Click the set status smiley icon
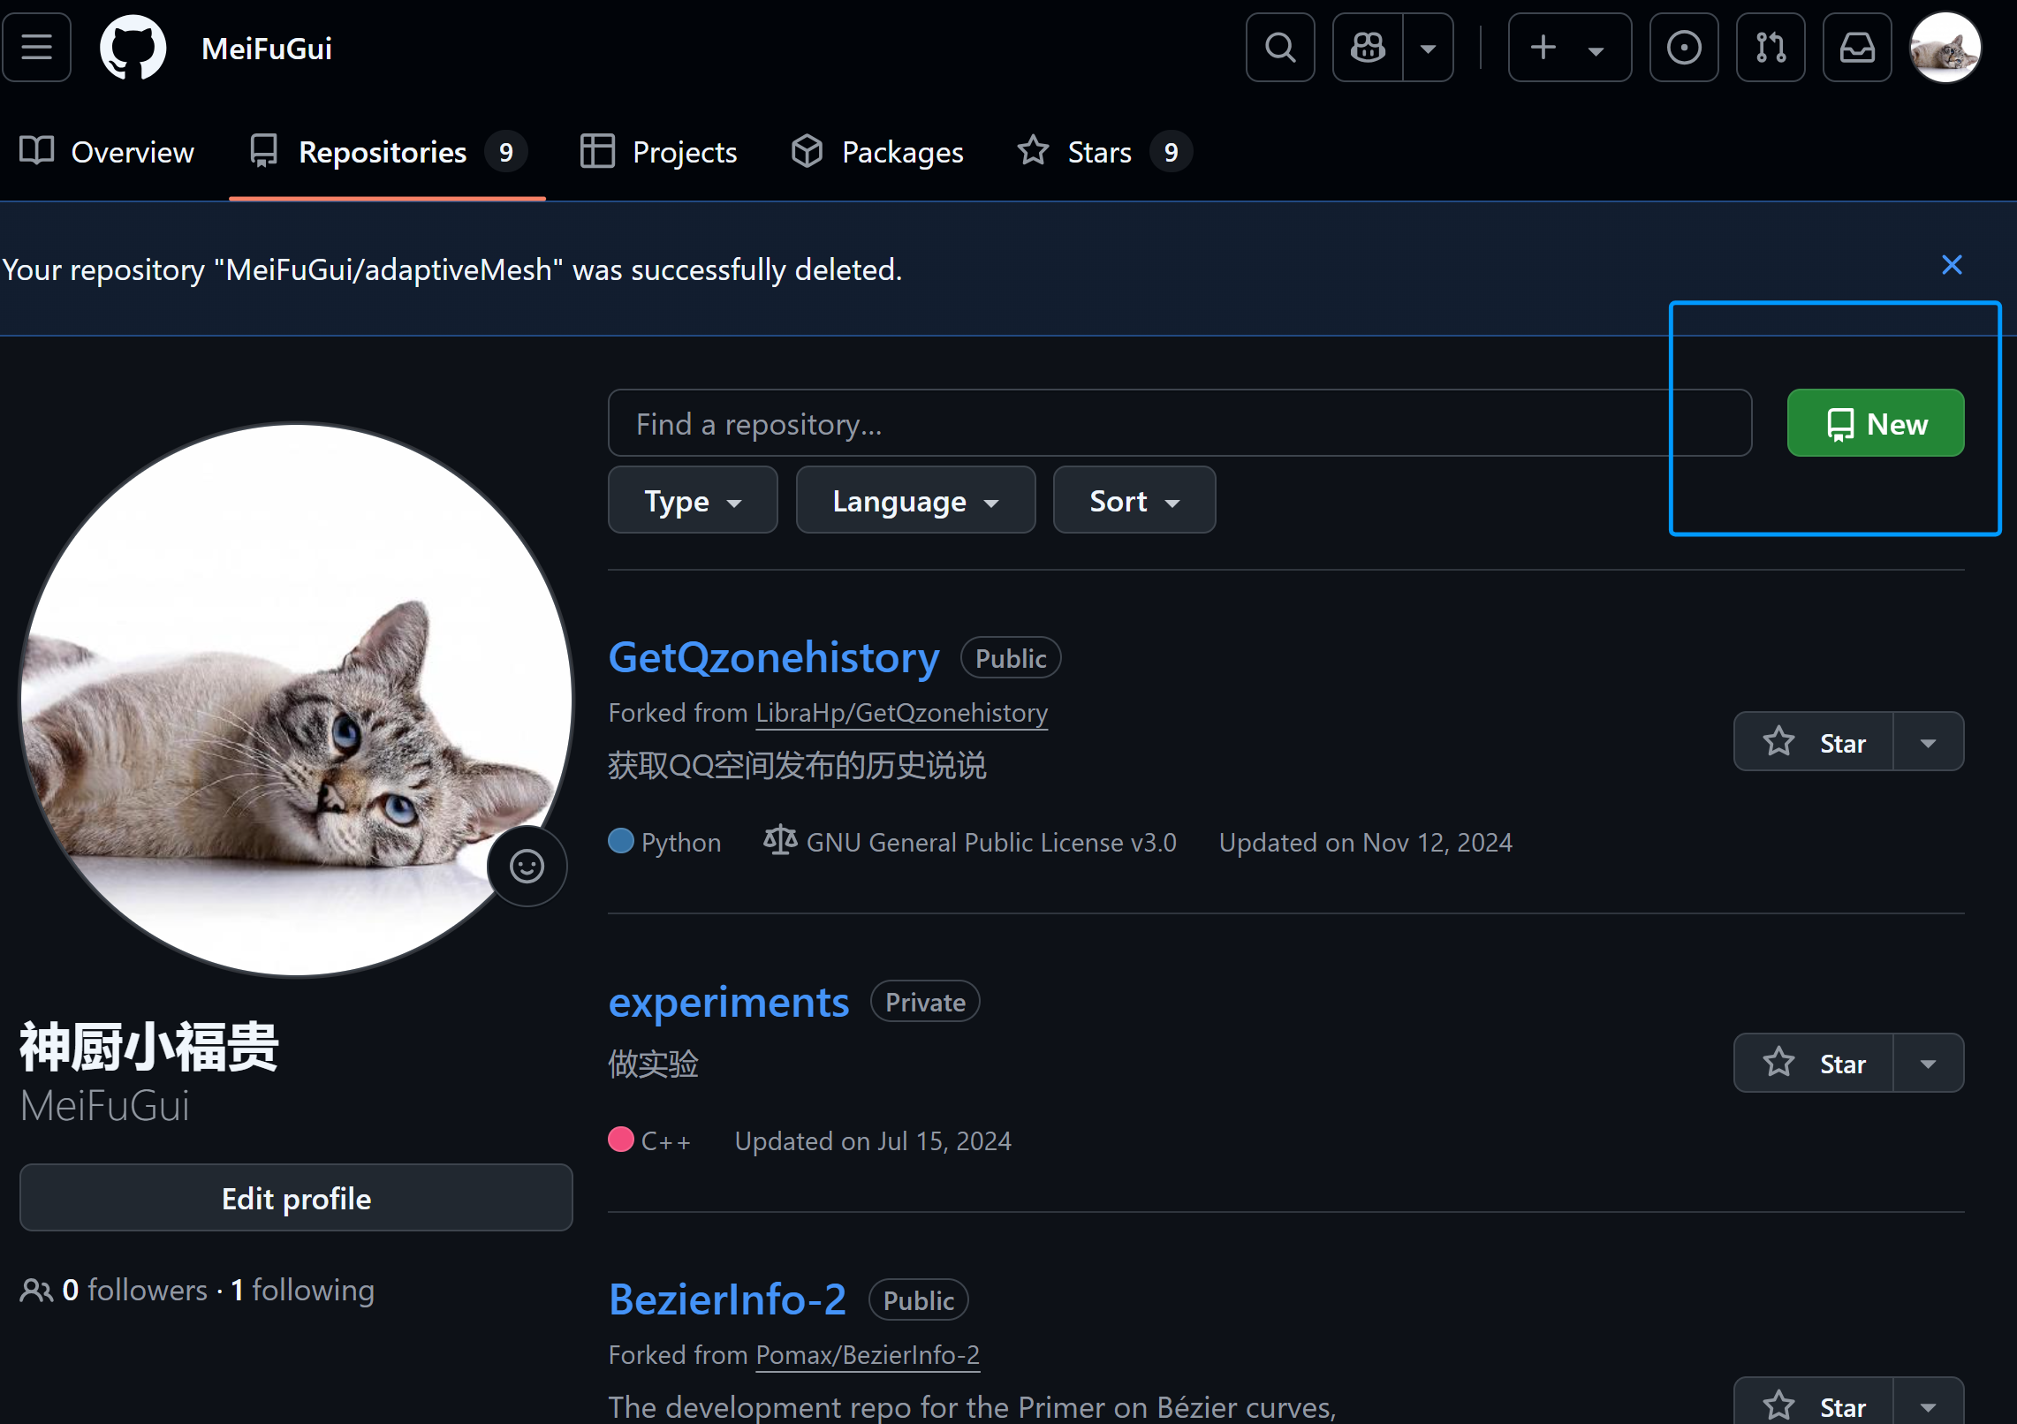The image size is (2017, 1424). tap(527, 866)
